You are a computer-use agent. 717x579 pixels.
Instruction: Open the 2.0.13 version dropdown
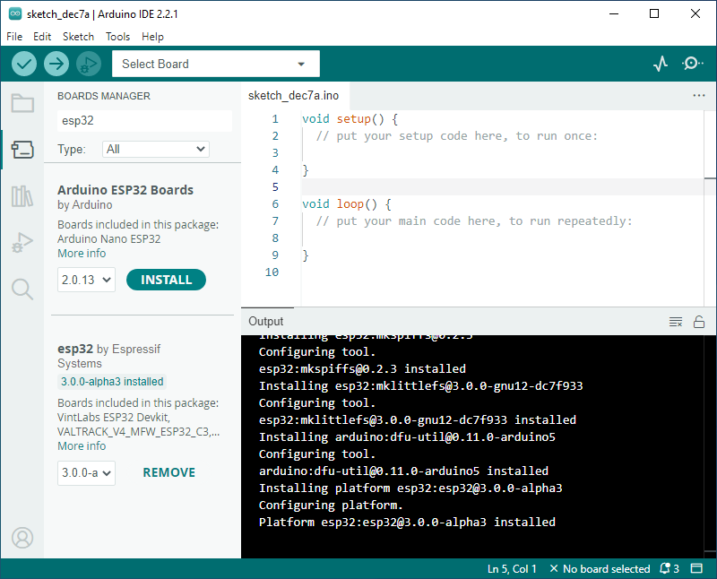point(86,280)
